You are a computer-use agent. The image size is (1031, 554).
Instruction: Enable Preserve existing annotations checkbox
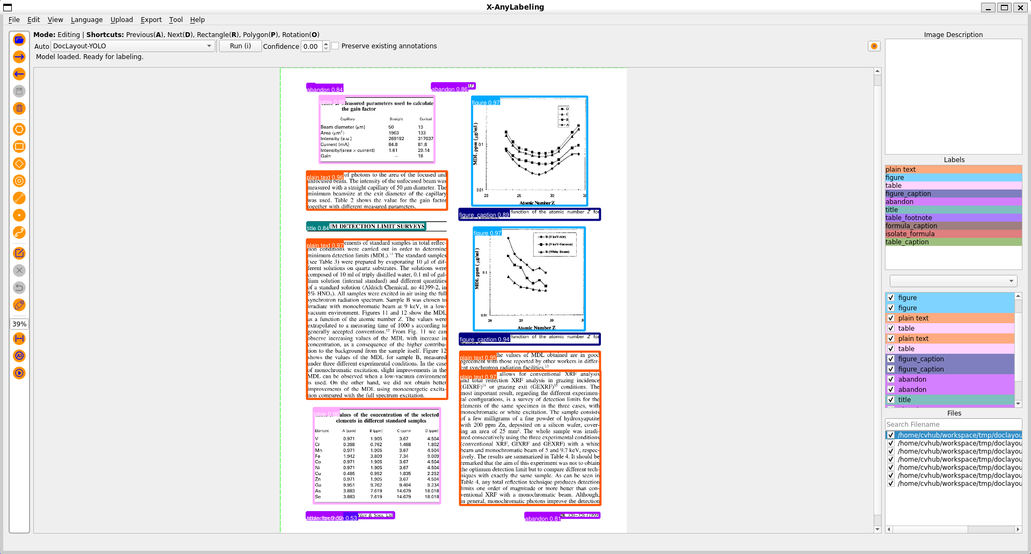tap(336, 46)
